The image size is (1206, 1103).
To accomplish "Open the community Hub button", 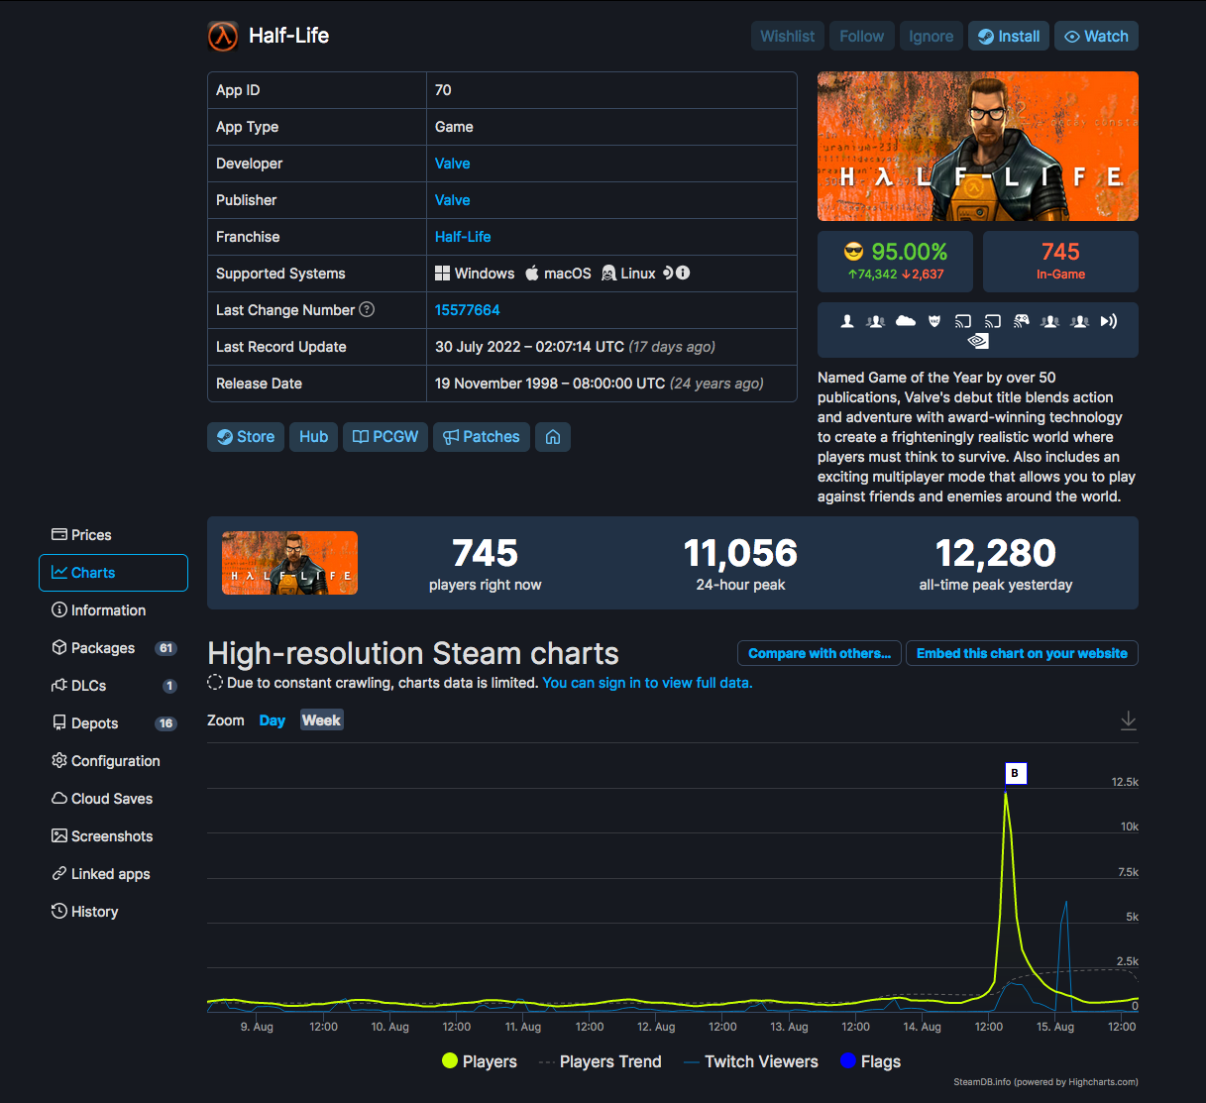I will point(314,437).
